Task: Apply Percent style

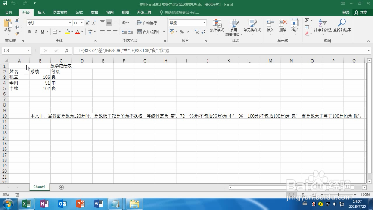Action: point(182,31)
